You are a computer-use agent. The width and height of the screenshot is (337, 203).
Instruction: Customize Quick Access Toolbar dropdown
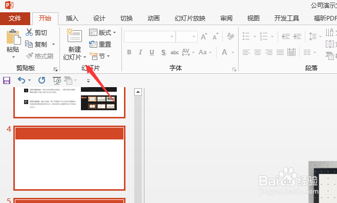(x=88, y=81)
